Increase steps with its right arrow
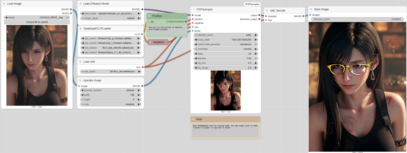This screenshot has width=407, height=153. point(256,54)
